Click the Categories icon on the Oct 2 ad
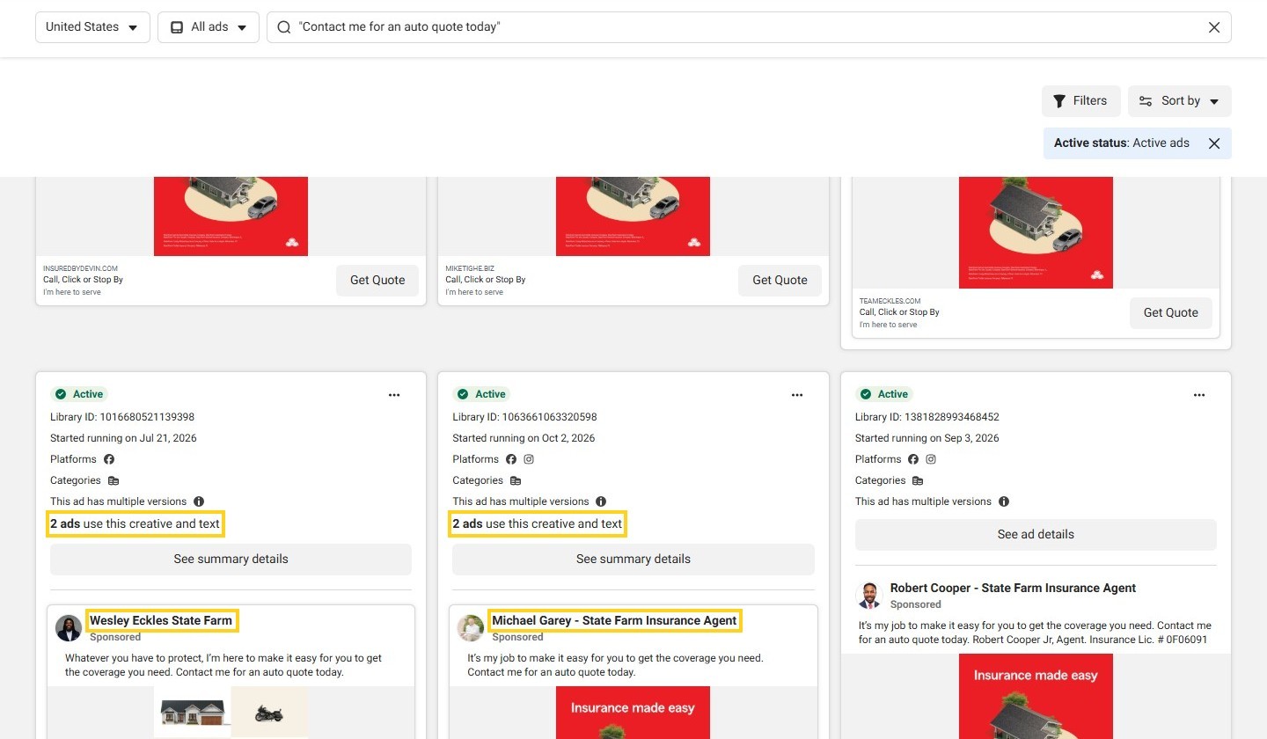The height and width of the screenshot is (739, 1267). click(516, 480)
